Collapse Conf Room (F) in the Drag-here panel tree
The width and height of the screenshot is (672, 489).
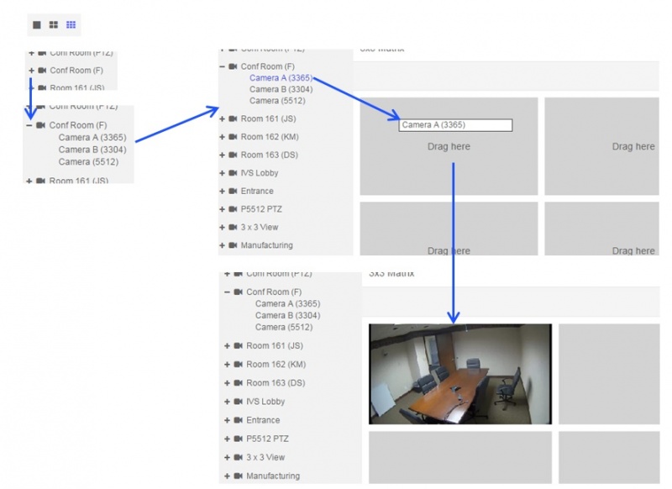[x=222, y=66]
